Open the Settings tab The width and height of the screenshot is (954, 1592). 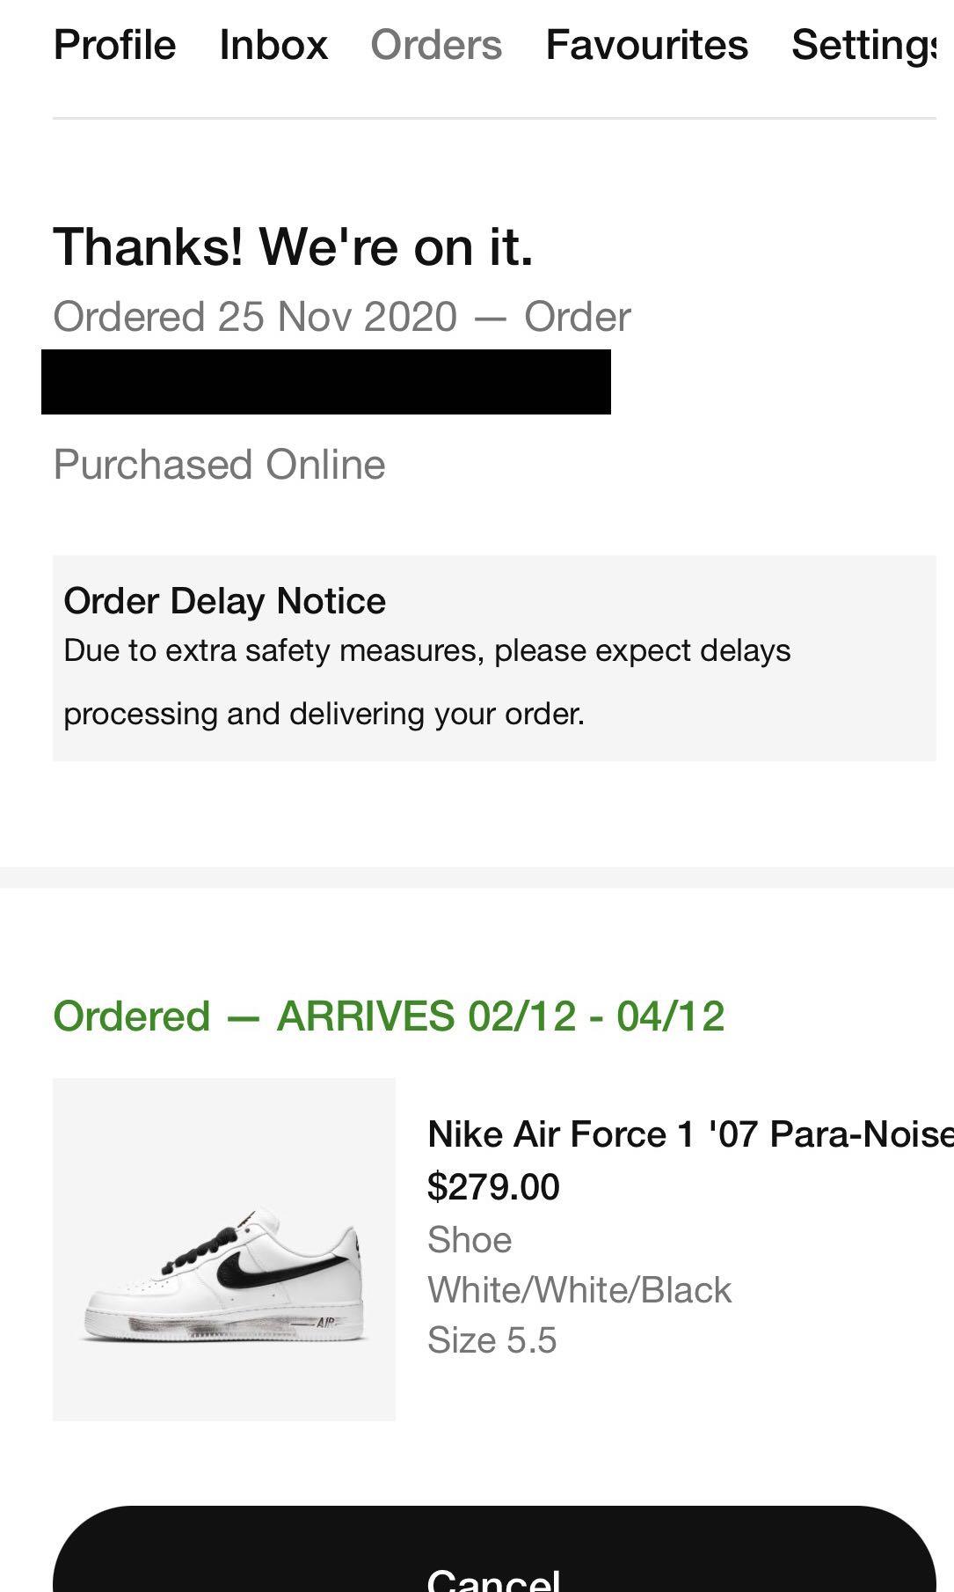click(x=870, y=45)
